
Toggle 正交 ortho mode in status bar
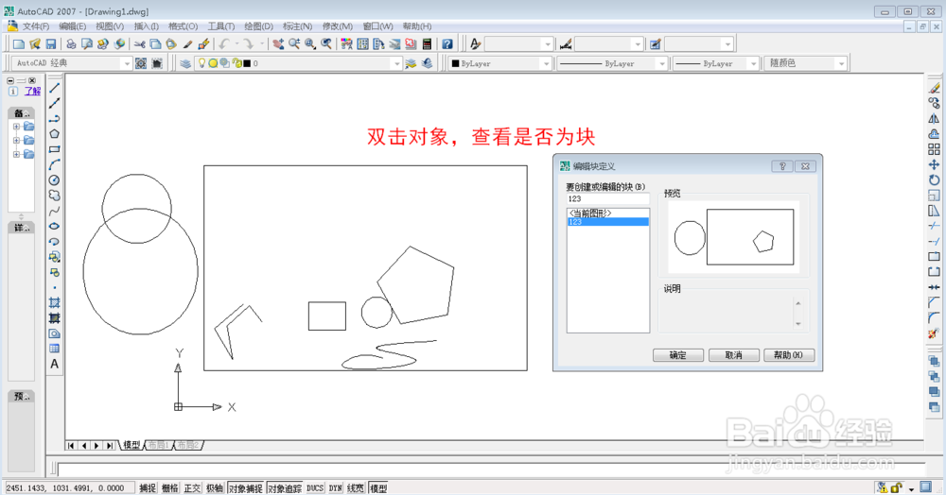tap(192, 487)
